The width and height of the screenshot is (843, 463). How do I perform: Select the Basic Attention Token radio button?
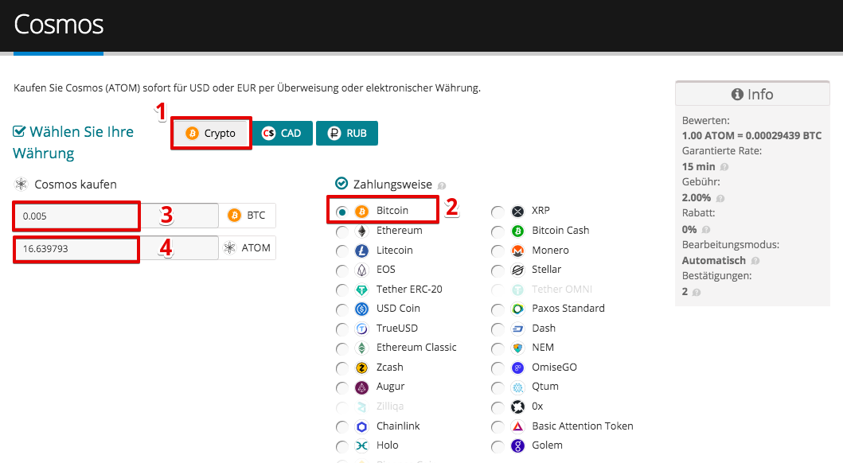pyautogui.click(x=498, y=427)
